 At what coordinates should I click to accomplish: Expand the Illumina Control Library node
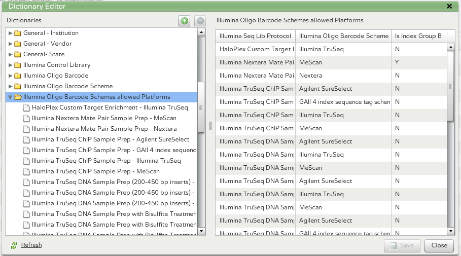(10, 65)
